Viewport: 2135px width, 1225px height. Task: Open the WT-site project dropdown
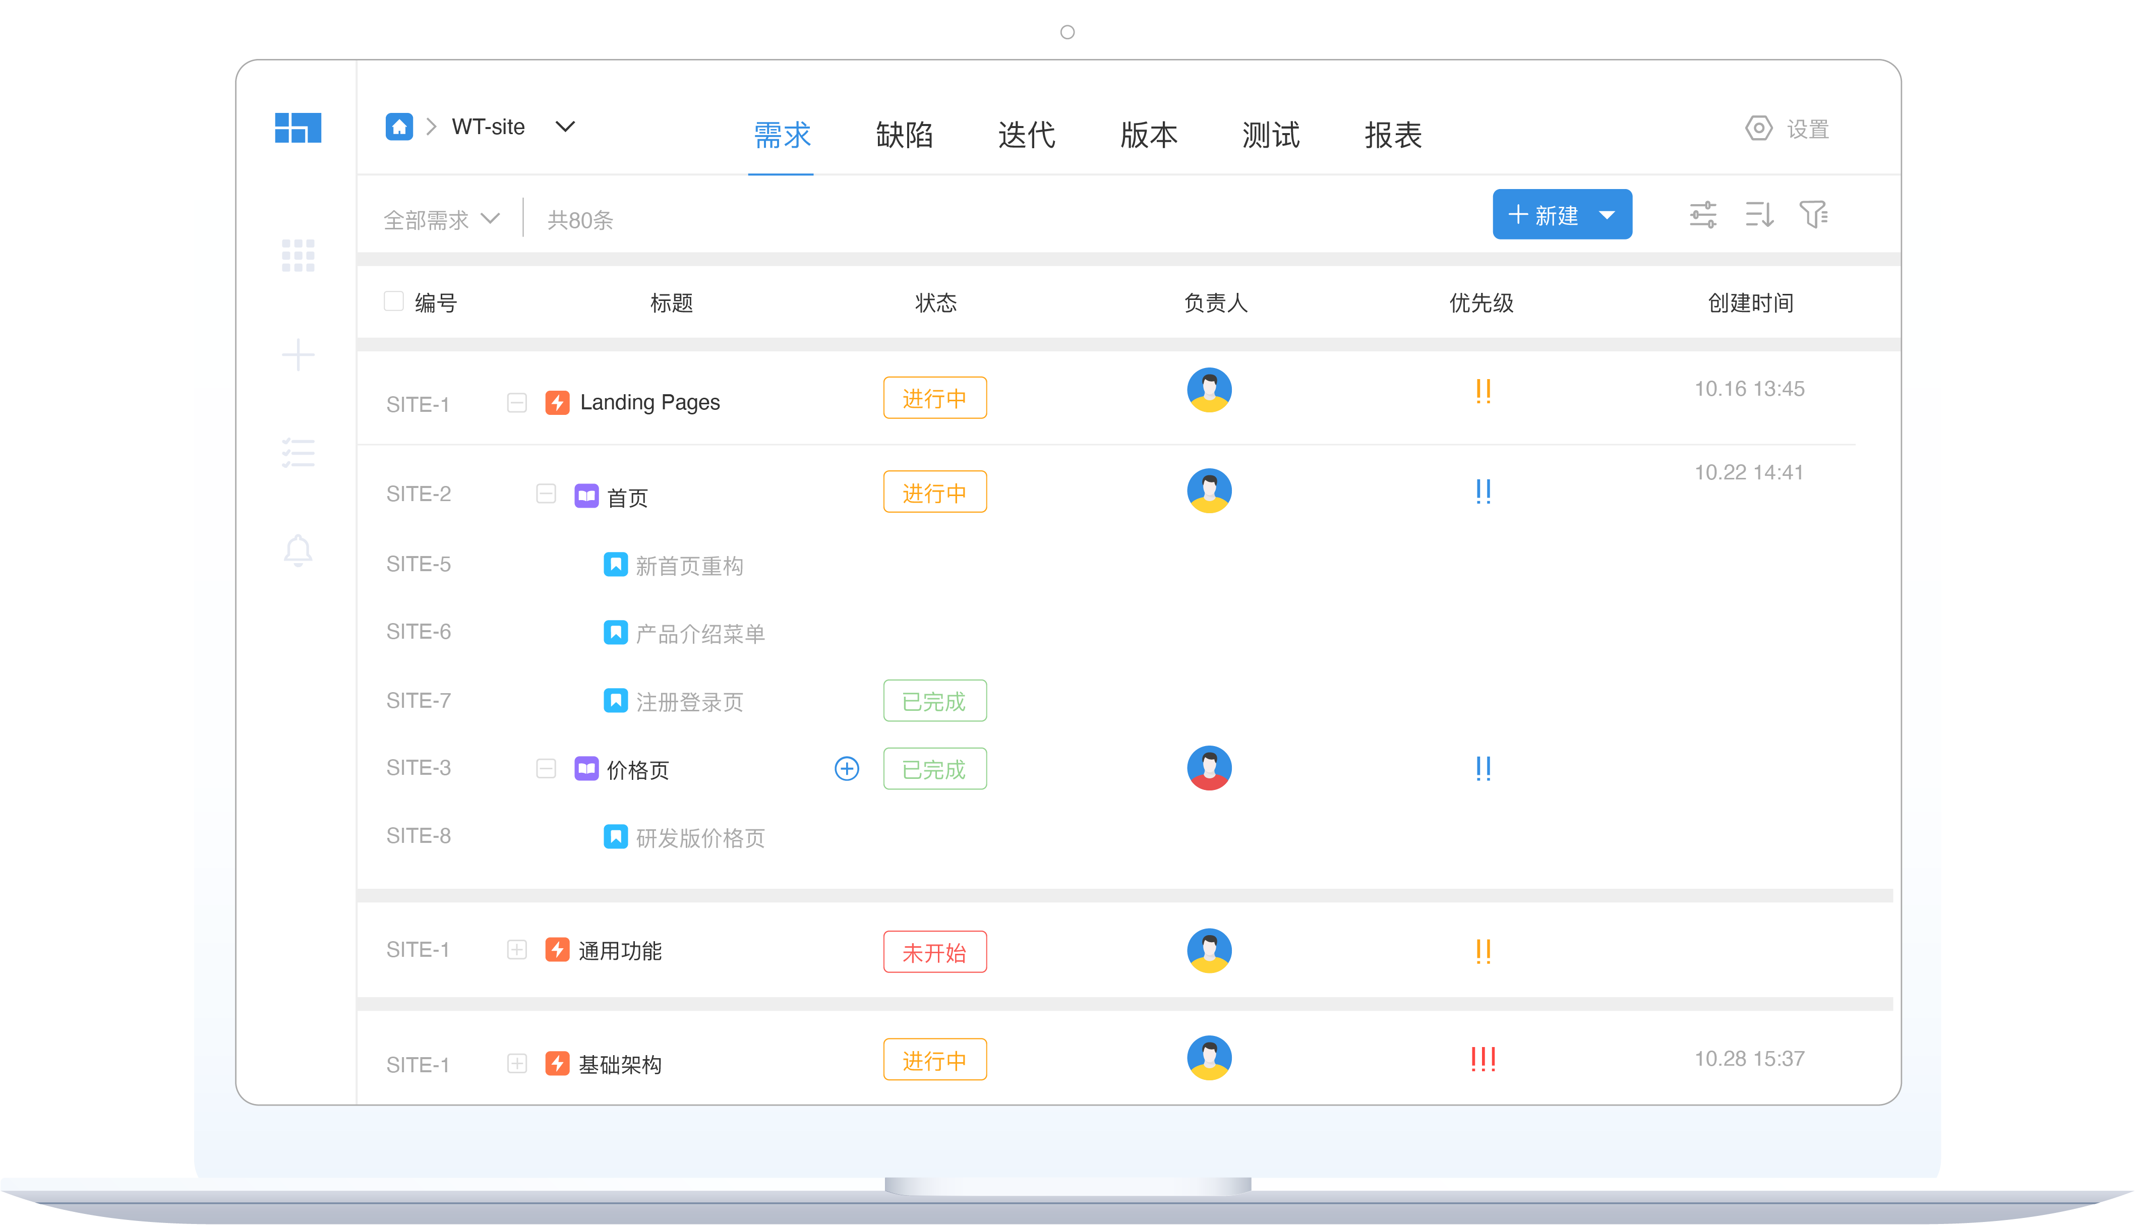pyautogui.click(x=565, y=127)
